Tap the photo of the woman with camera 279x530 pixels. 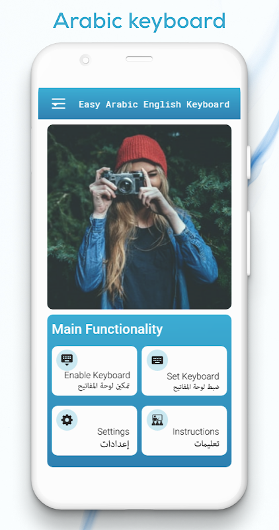[x=139, y=217]
